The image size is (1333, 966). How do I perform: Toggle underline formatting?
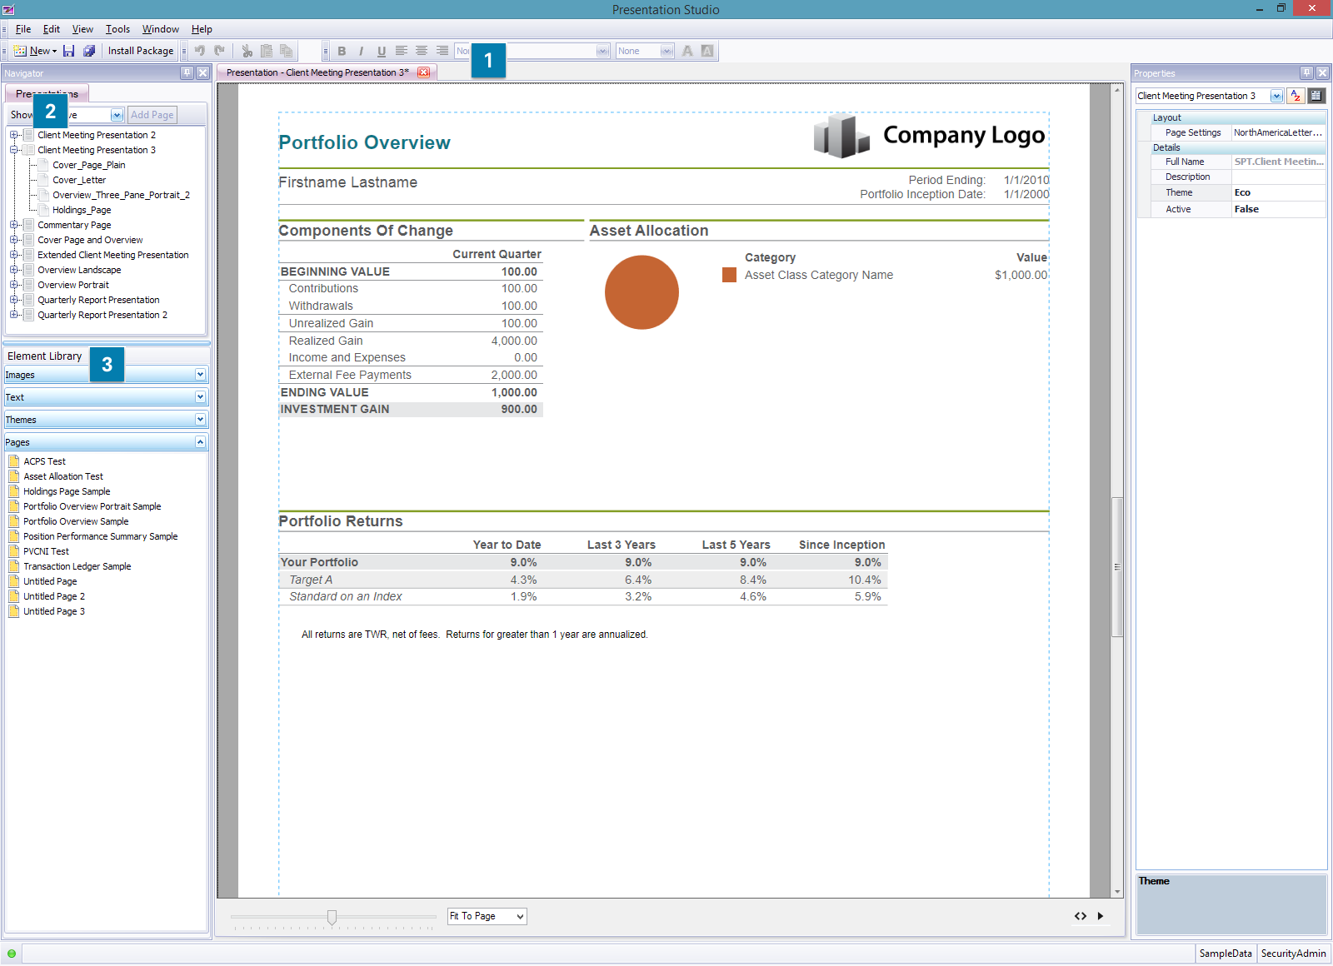pos(382,51)
